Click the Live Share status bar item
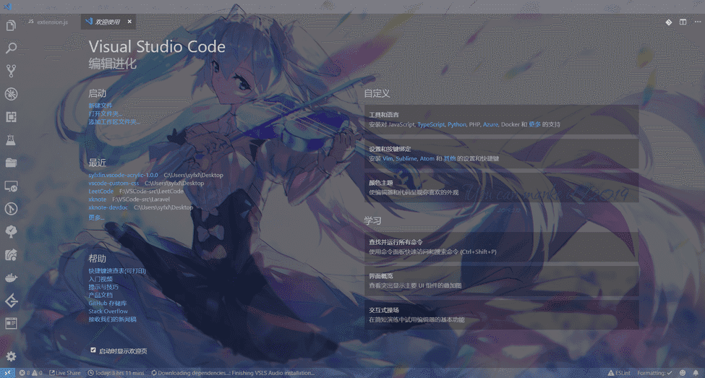Image resolution: width=705 pixels, height=378 pixels. (x=64, y=373)
